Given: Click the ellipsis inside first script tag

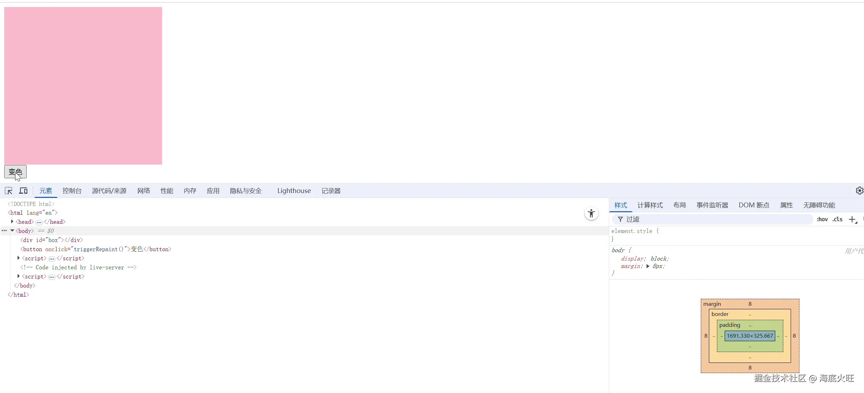Looking at the screenshot, I should tap(52, 258).
